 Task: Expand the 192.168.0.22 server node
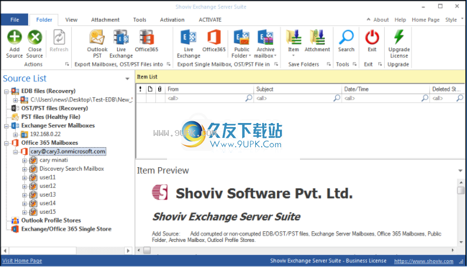pos(15,134)
